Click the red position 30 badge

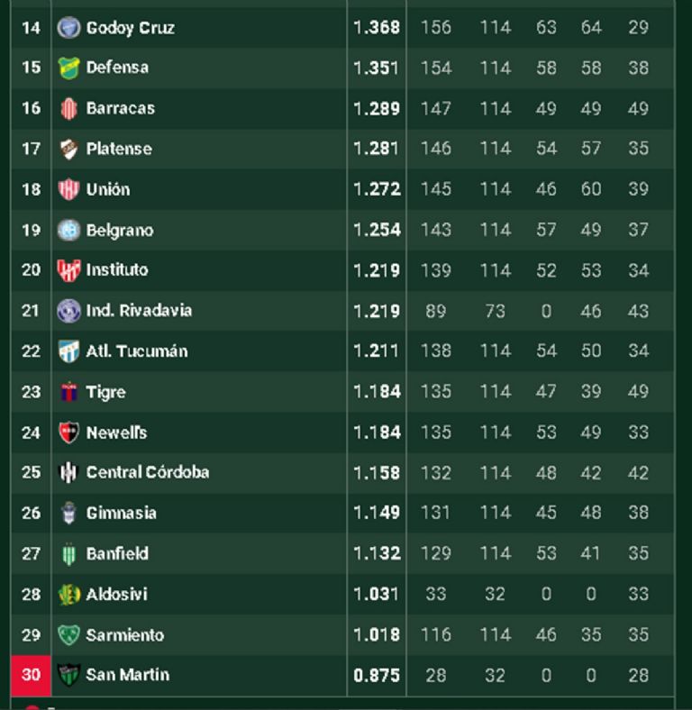point(31,675)
